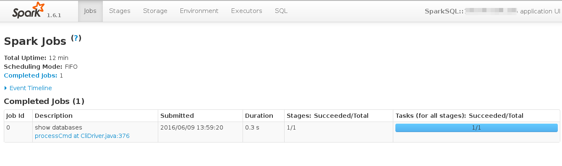Go to the Environment tab
This screenshot has width=562, height=166.
pyautogui.click(x=199, y=11)
